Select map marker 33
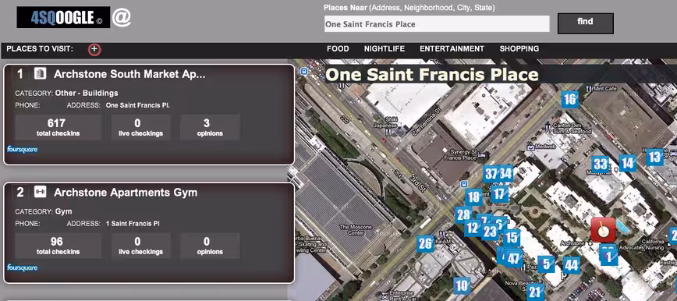Screen dimensions: 677x301 point(600,164)
